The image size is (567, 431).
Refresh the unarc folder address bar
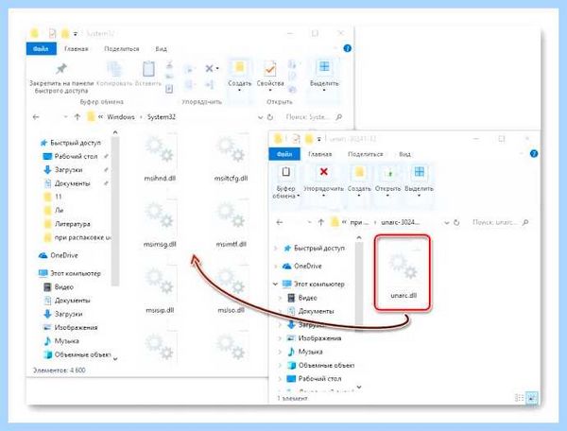456,222
